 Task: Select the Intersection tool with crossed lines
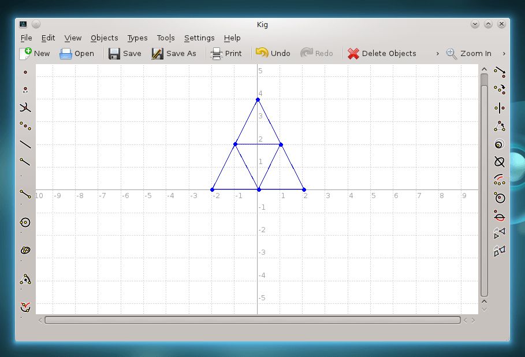coord(25,108)
